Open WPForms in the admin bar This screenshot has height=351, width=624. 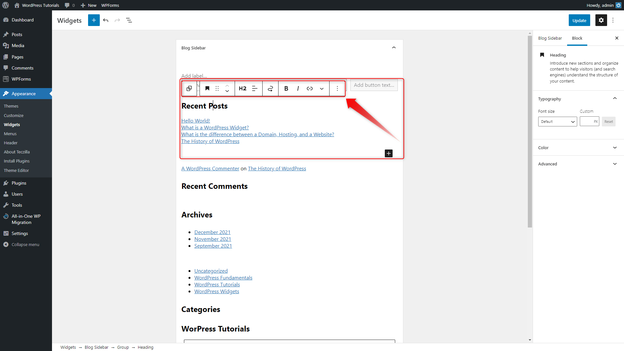(x=110, y=5)
